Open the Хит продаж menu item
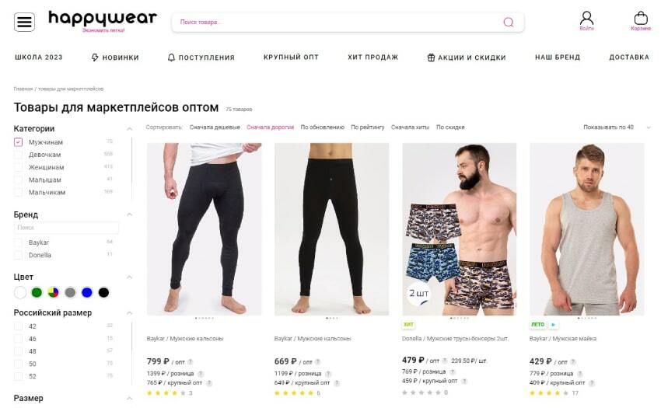Viewport: 661px width, 408px height. pos(373,58)
